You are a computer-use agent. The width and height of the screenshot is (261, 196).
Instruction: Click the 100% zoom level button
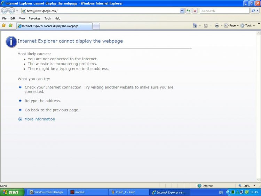click(x=244, y=186)
